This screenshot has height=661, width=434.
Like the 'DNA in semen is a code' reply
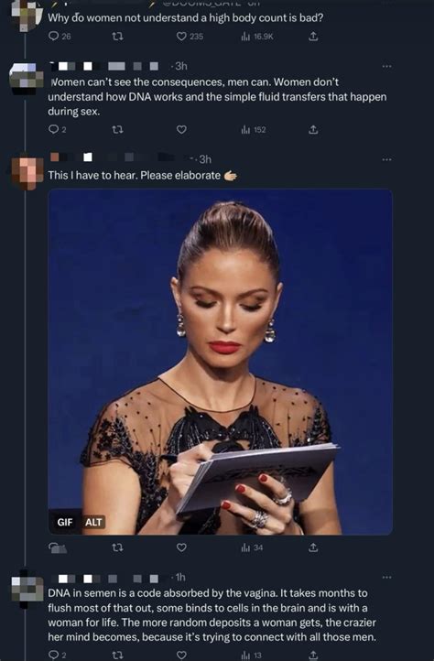[181, 655]
